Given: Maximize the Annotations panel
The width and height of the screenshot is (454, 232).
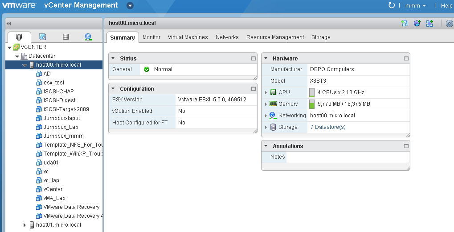Looking at the screenshot, I should (406, 146).
